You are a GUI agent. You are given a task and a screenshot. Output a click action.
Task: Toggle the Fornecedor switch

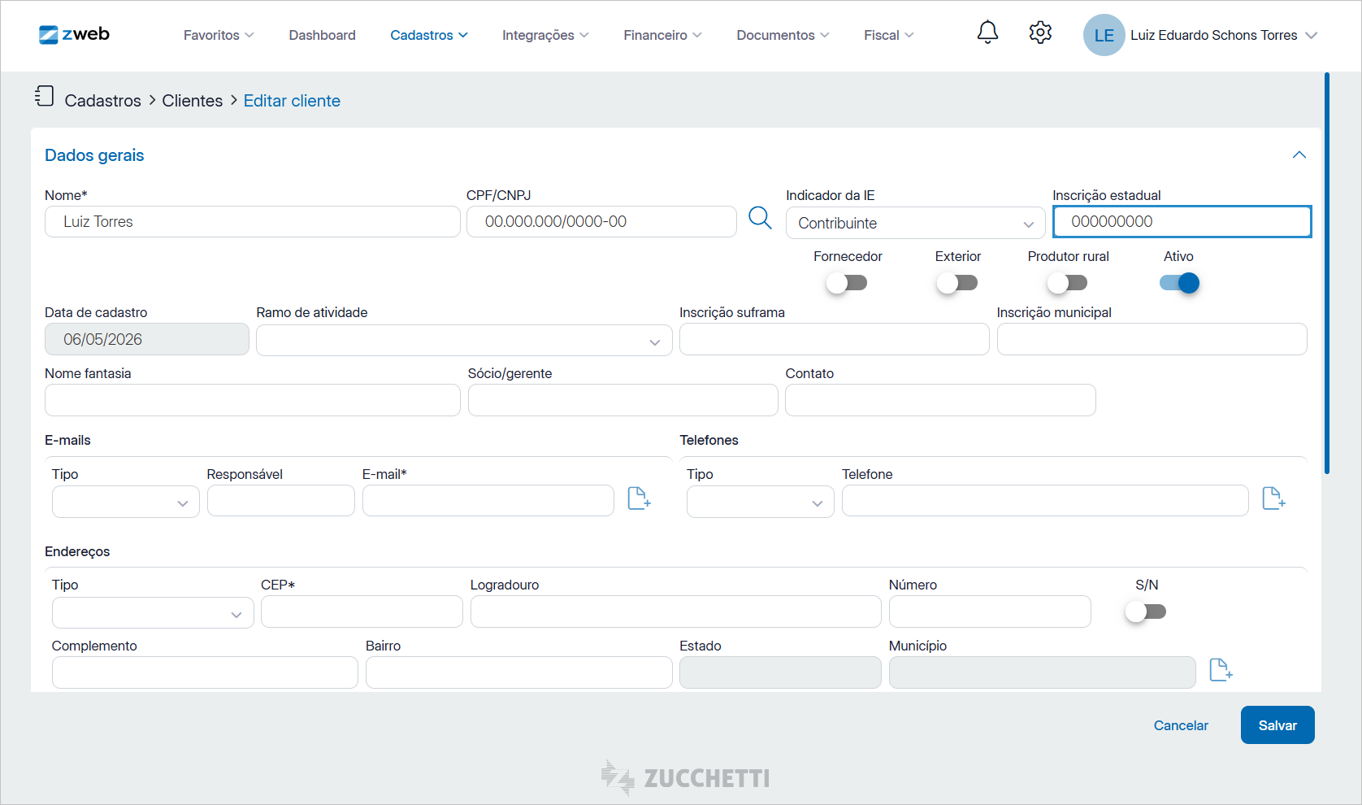(847, 283)
